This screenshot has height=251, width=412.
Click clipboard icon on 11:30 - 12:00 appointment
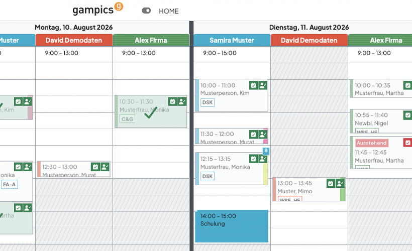pos(253,135)
